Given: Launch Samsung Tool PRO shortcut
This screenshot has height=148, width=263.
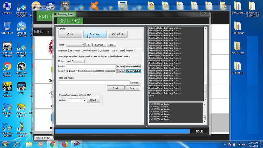Looking at the screenshot, I should (21, 29).
